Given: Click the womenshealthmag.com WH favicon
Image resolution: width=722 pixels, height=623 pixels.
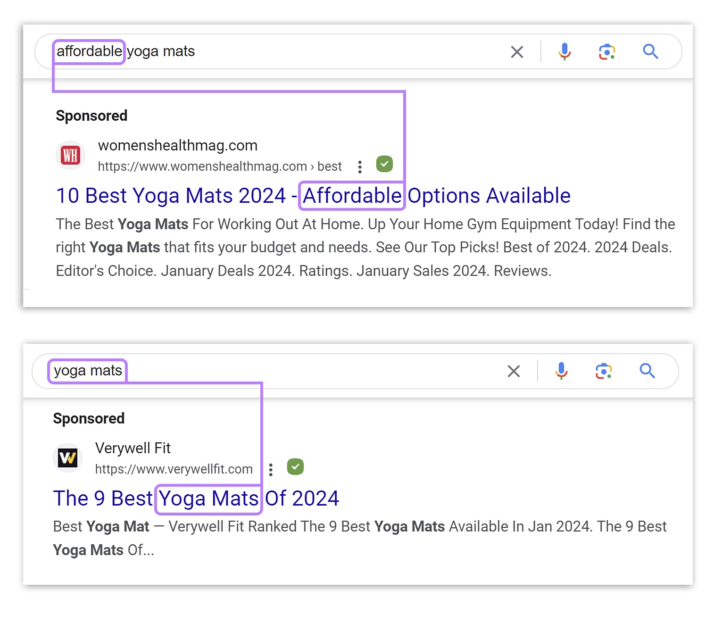Looking at the screenshot, I should point(70,155).
